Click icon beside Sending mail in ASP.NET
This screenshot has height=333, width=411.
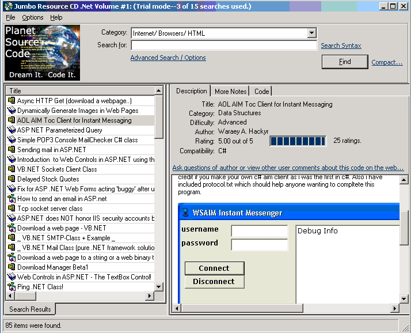point(12,150)
